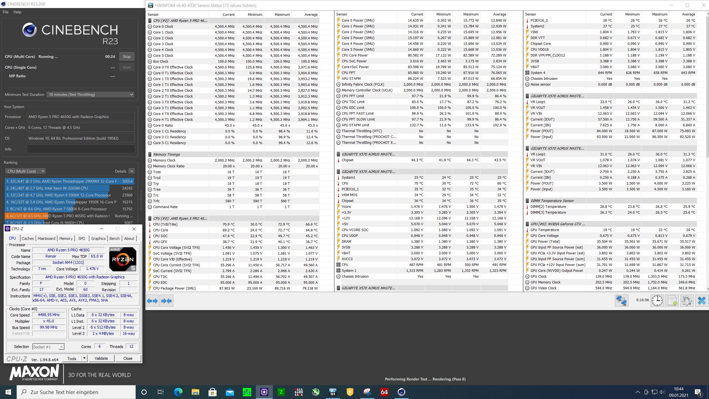Click CPU-Z Close button

pyautogui.click(x=128, y=359)
